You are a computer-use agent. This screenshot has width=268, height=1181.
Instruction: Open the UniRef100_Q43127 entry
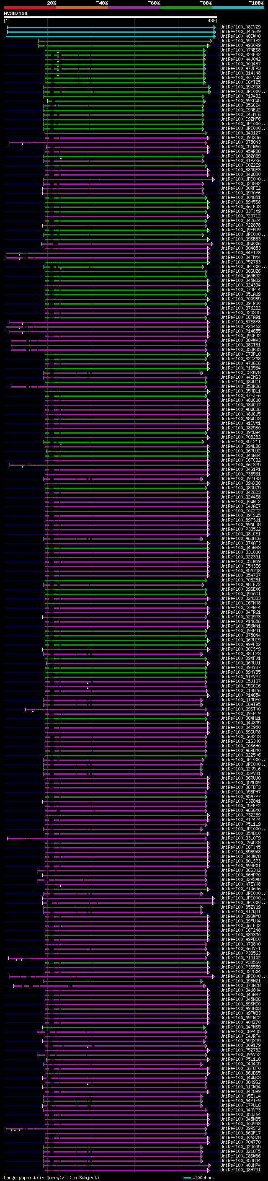(x=240, y=133)
